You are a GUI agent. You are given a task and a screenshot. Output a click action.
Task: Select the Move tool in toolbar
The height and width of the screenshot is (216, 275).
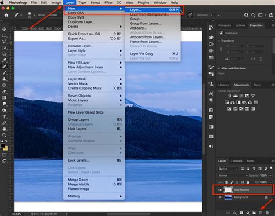click(x=4, y=29)
